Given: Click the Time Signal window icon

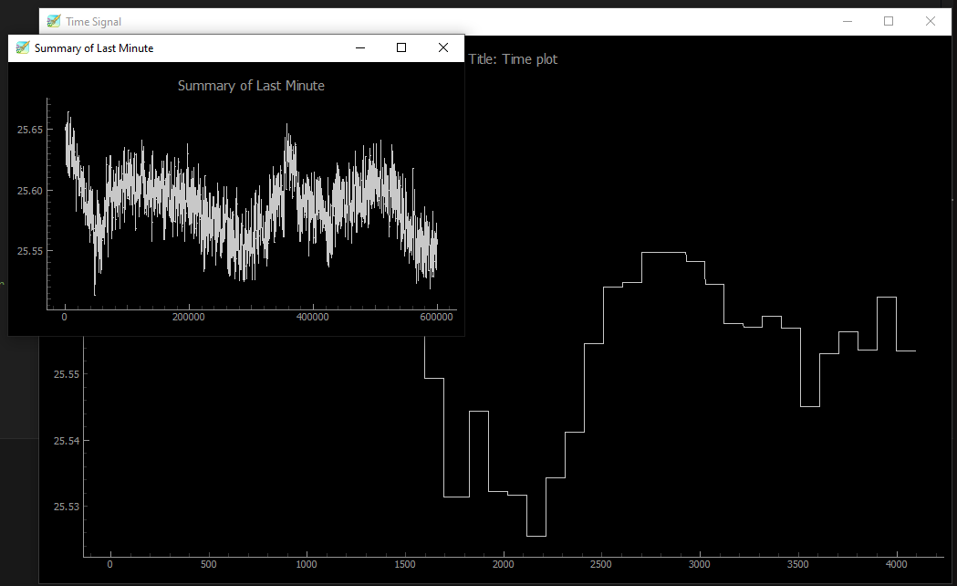Looking at the screenshot, I should 54,21.
